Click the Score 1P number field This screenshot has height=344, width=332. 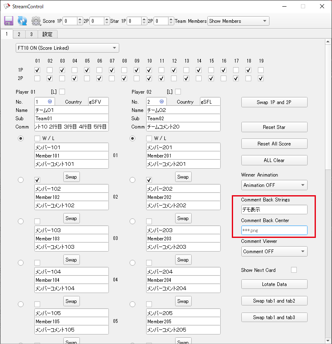coord(70,21)
